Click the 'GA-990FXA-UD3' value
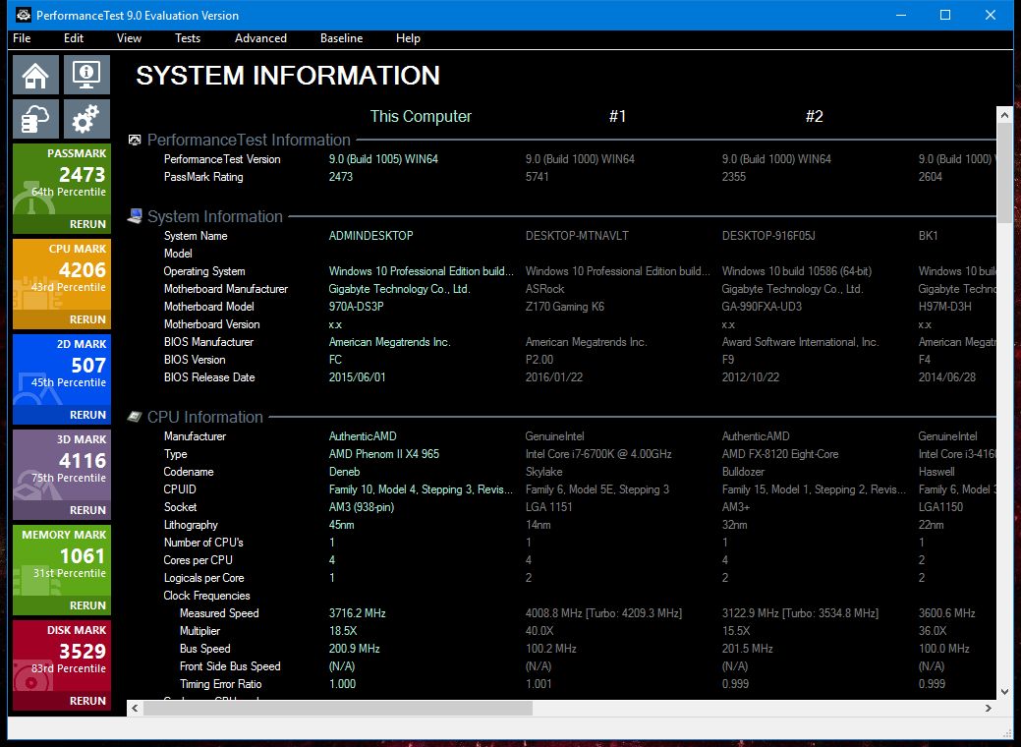1021x747 pixels. click(x=762, y=306)
